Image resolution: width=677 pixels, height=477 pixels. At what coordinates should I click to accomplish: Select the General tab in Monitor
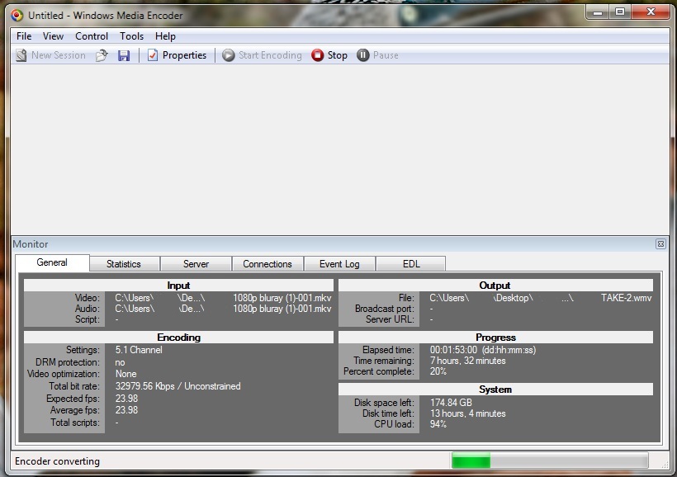(52, 262)
